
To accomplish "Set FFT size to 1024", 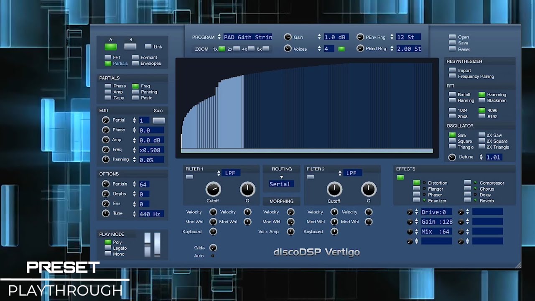I will 452,110.
